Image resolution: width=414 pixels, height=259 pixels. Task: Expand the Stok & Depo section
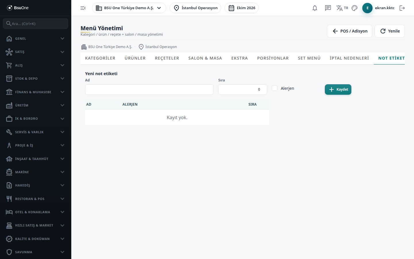[36, 79]
